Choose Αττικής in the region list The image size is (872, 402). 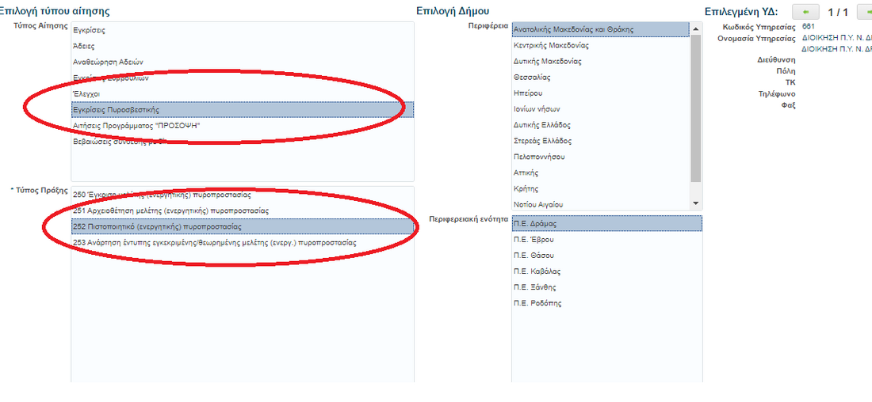[x=526, y=173]
